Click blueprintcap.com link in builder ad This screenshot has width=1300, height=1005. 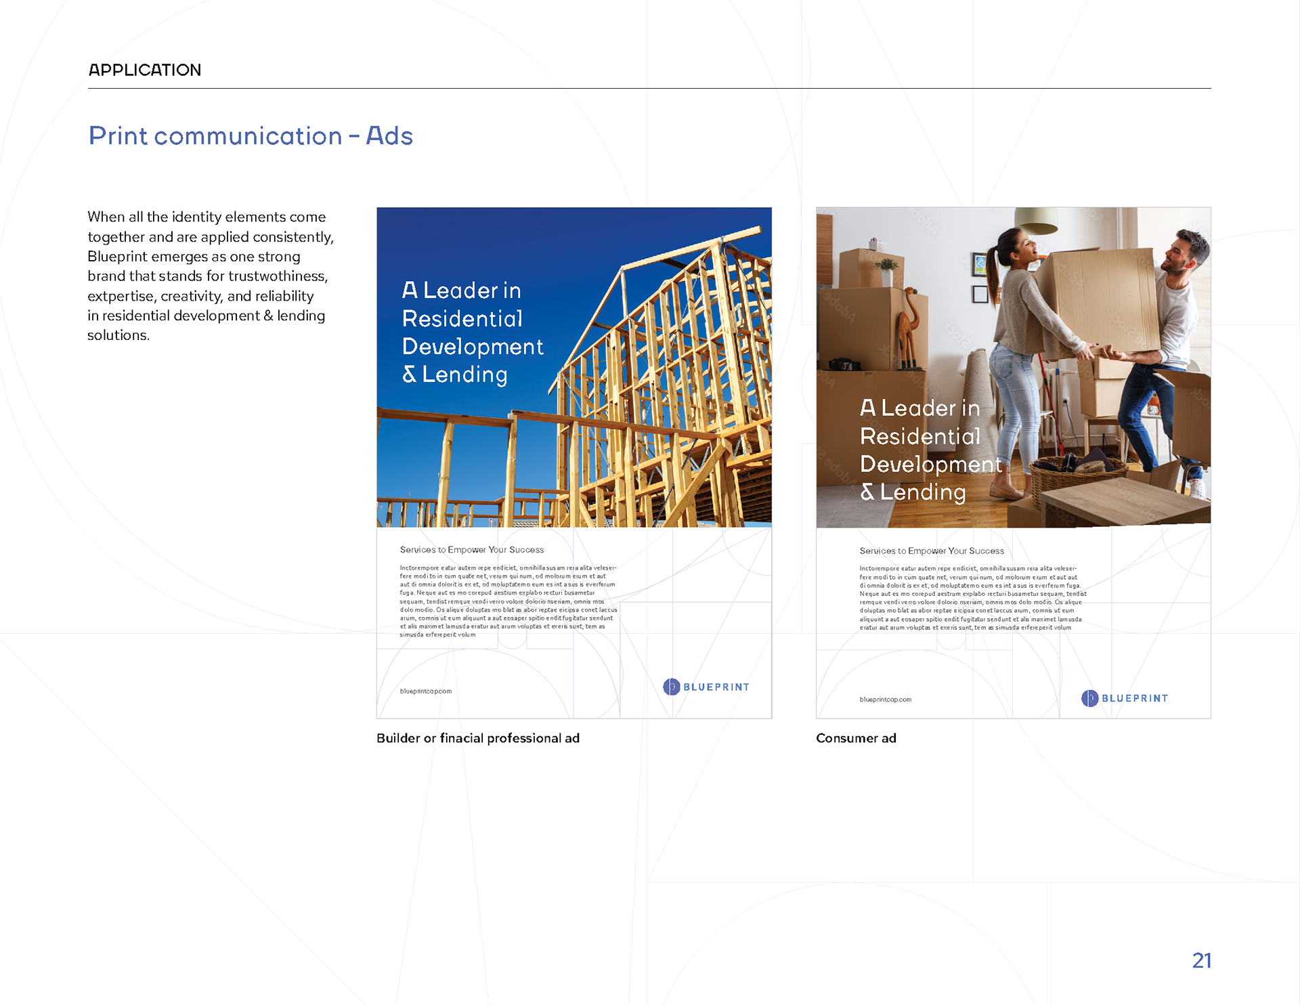pos(425,691)
